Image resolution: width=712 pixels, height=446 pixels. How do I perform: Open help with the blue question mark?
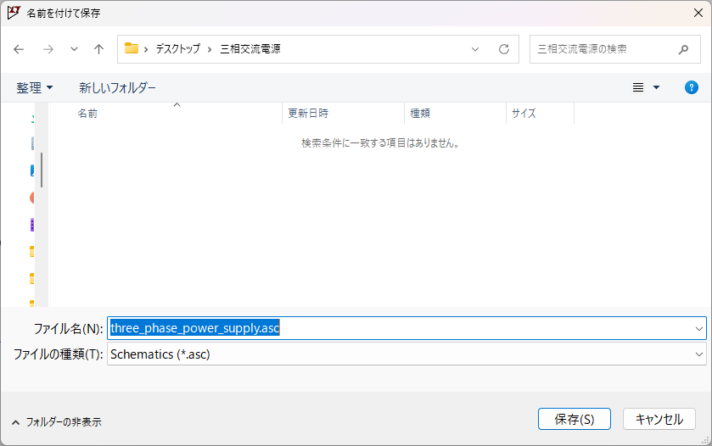(x=691, y=87)
